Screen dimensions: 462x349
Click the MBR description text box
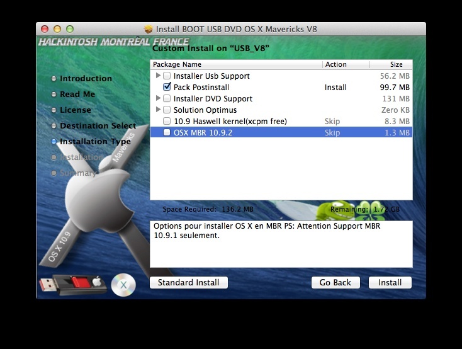click(x=281, y=244)
